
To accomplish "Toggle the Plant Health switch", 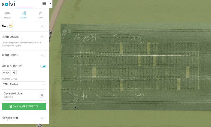I will pyautogui.click(x=43, y=55).
